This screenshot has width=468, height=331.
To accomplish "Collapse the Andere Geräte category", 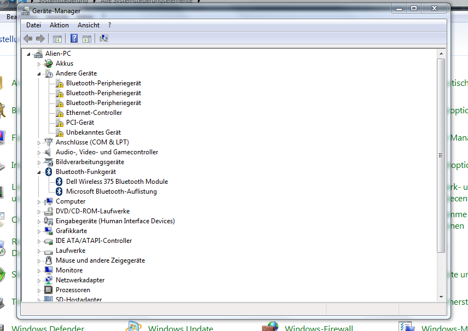I will 39,74.
